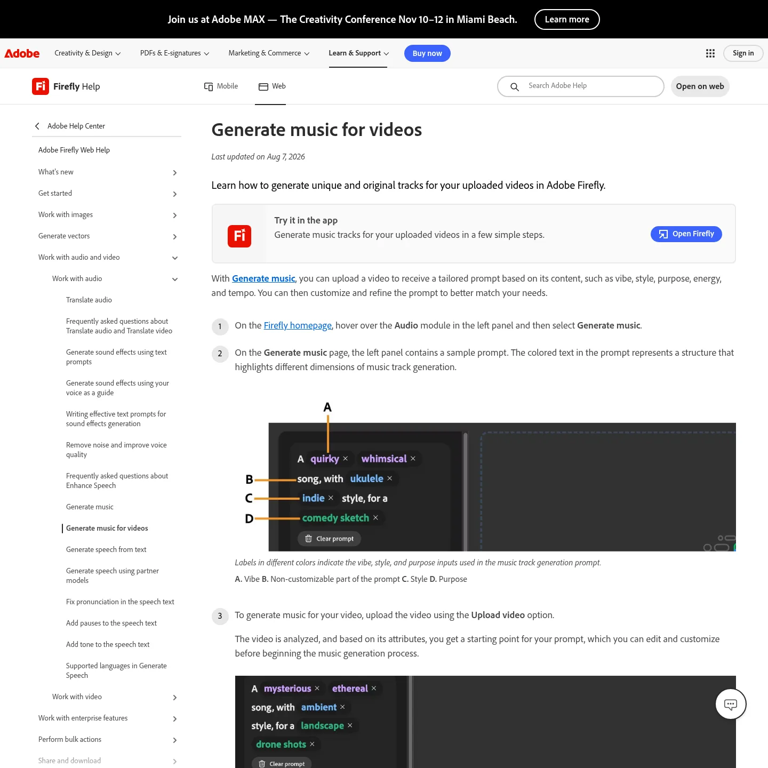Expand Work with enterprise features

175,718
